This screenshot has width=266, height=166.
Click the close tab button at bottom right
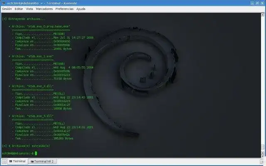point(262,162)
